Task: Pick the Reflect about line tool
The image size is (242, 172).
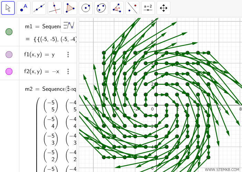Action: pyautogui.click(x=132, y=8)
